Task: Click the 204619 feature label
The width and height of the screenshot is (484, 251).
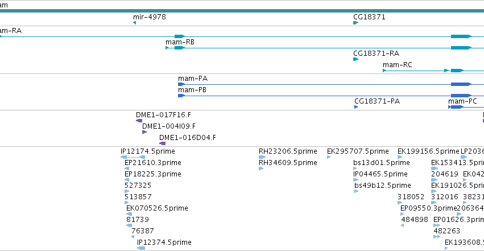Action: pyautogui.click(x=445, y=174)
